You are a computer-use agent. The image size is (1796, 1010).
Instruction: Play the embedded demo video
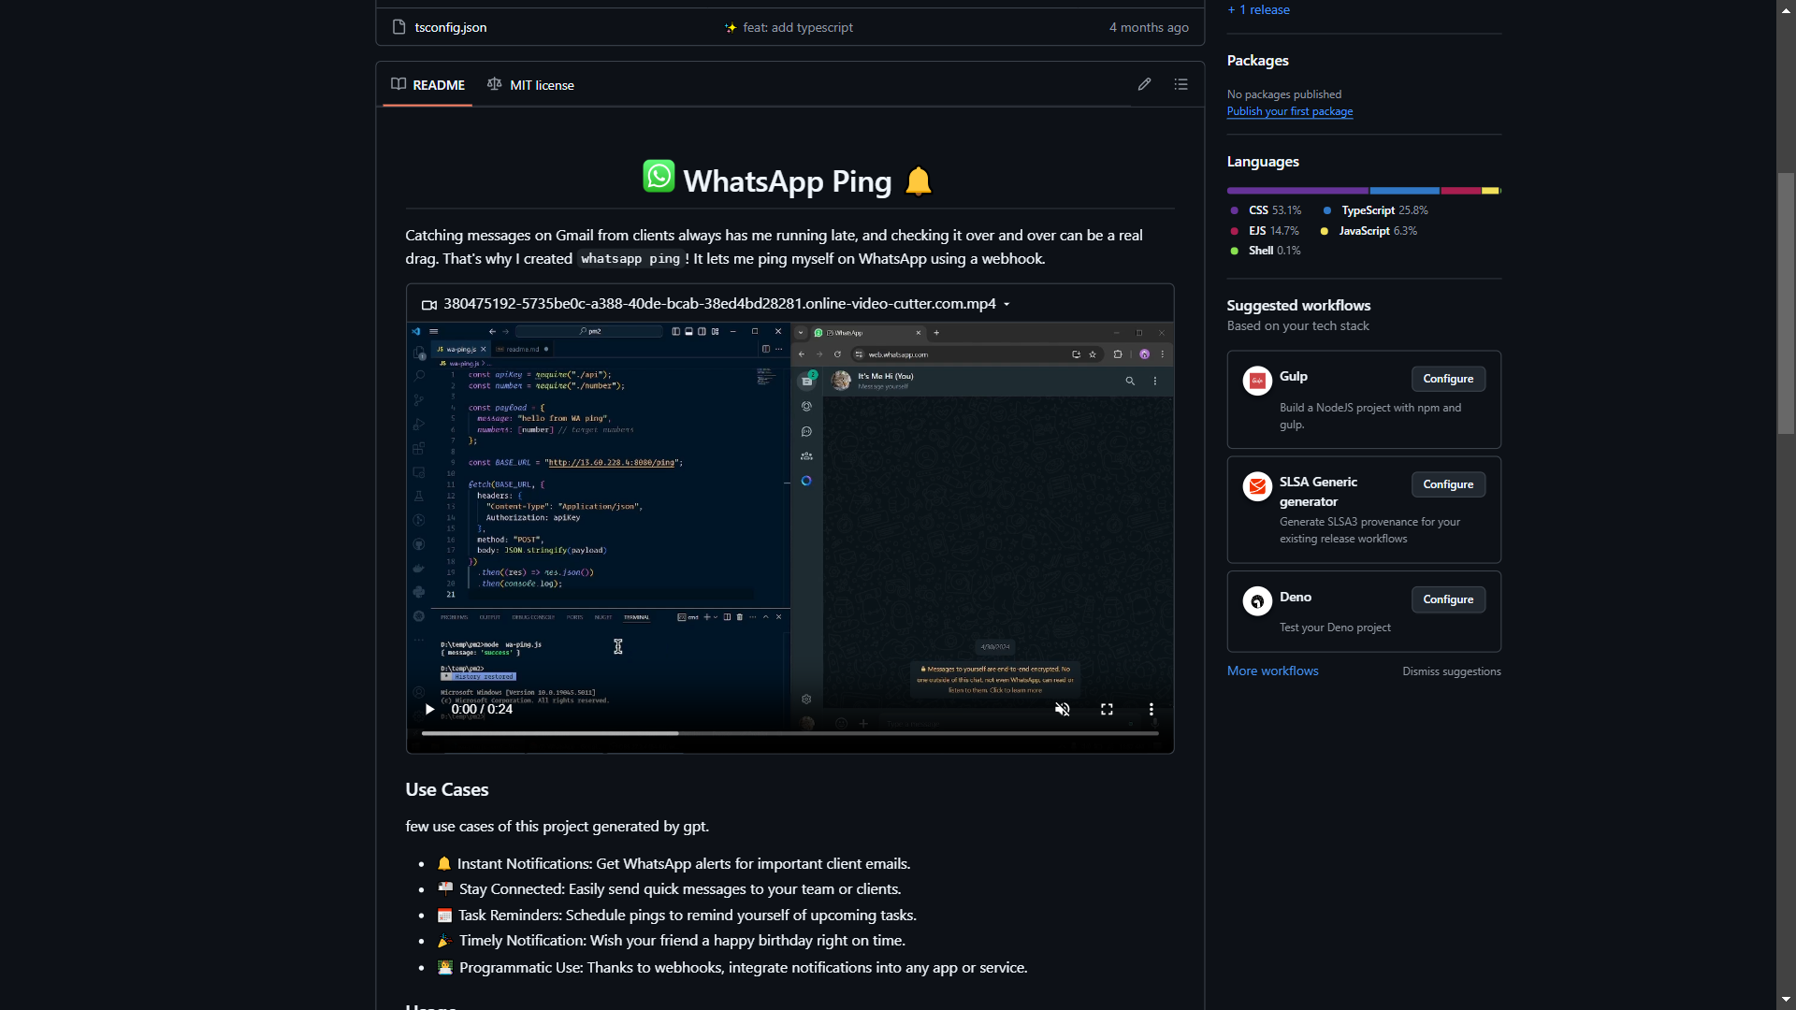tap(429, 709)
